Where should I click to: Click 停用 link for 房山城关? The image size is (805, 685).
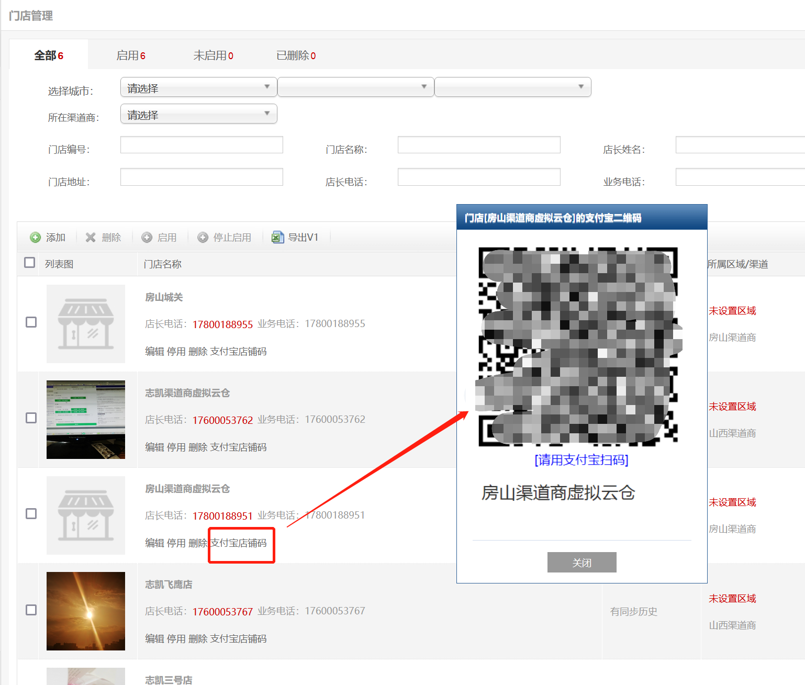[176, 352]
